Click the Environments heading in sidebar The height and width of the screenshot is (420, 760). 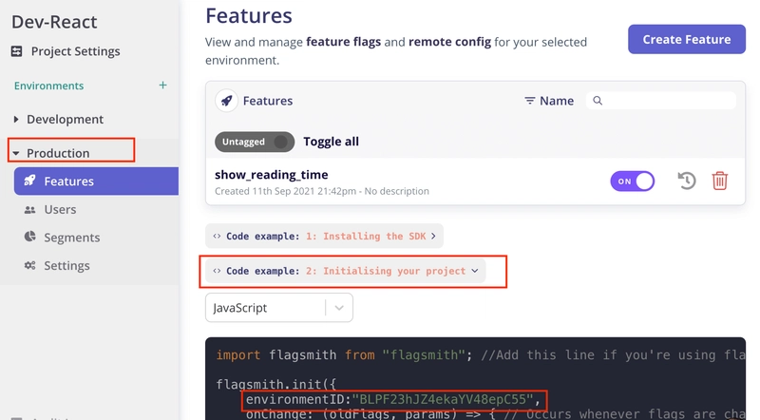49,86
